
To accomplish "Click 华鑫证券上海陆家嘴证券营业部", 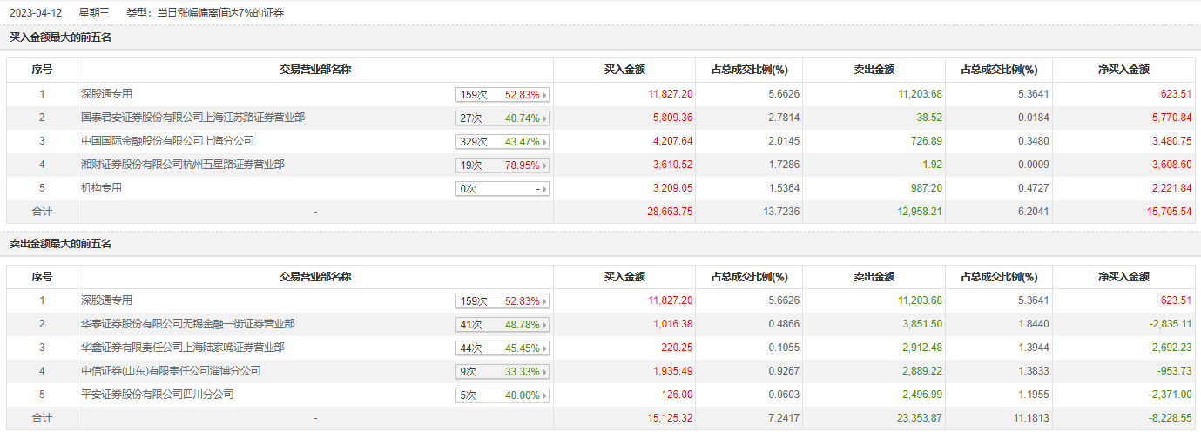I will tap(182, 348).
